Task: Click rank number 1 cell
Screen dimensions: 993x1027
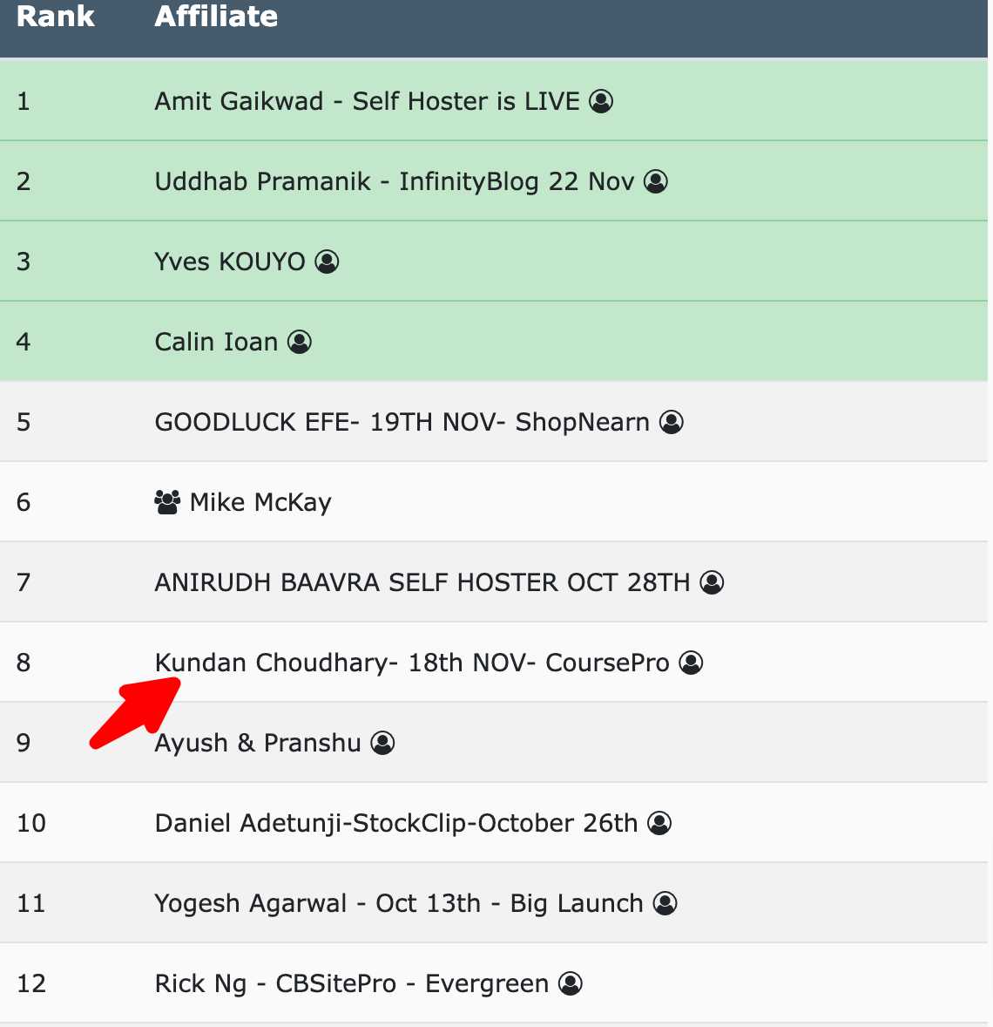Action: tap(24, 101)
